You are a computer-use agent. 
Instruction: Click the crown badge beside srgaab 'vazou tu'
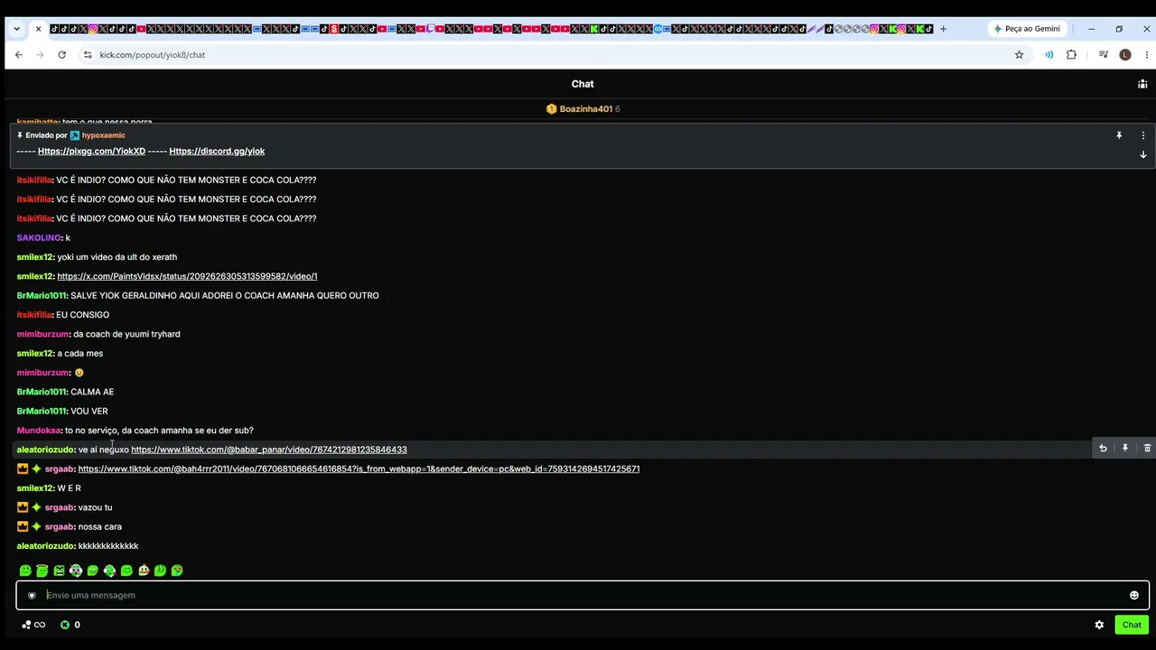click(23, 507)
